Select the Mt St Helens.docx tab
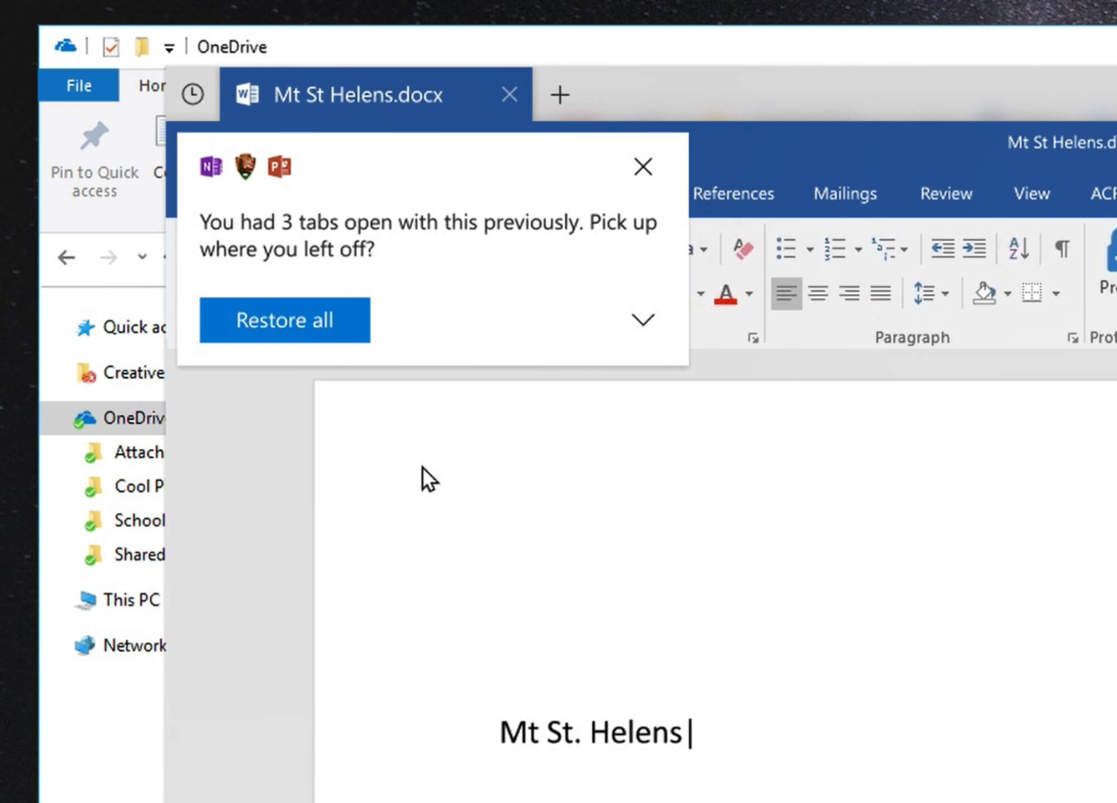This screenshot has height=803, width=1117. point(375,94)
